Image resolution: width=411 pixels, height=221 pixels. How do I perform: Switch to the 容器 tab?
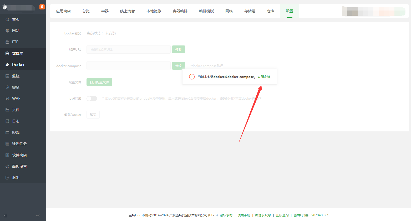tap(105, 11)
